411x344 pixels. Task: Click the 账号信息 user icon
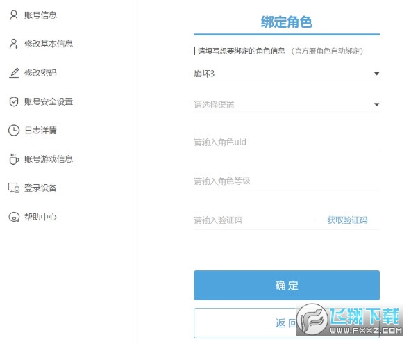[x=14, y=15]
